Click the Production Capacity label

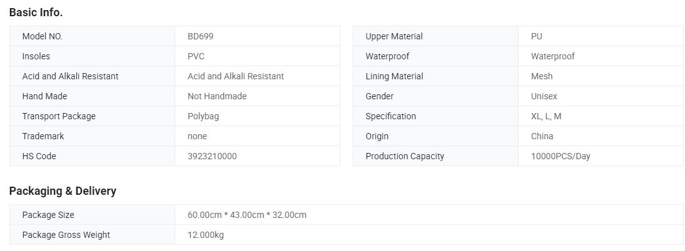pyautogui.click(x=404, y=156)
